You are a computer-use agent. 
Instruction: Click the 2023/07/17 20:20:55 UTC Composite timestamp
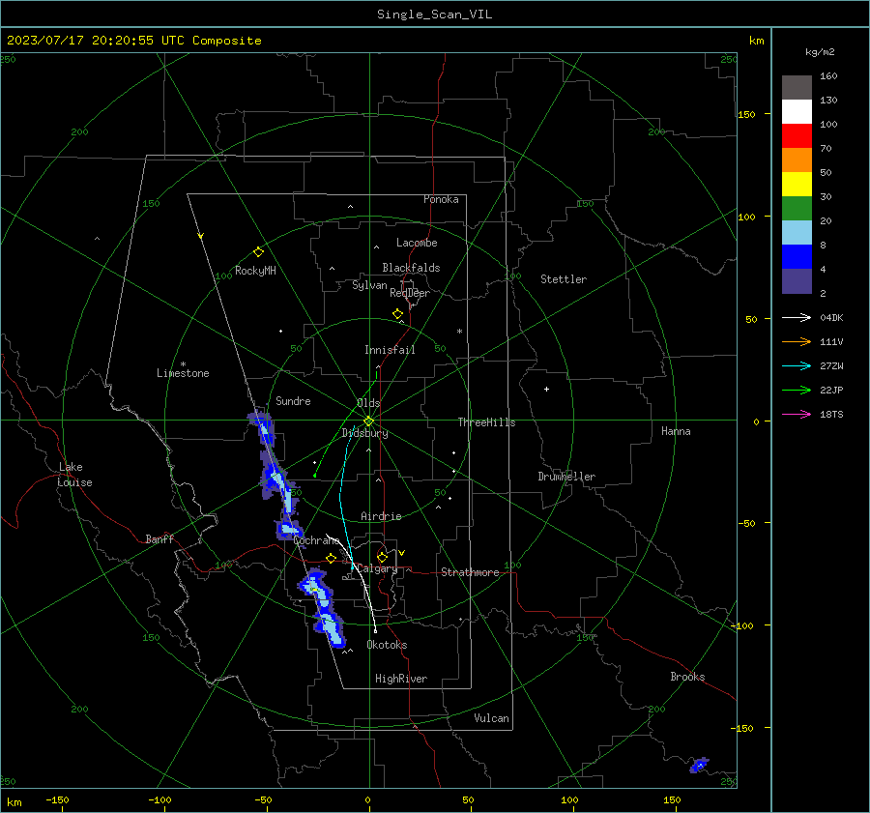point(133,41)
